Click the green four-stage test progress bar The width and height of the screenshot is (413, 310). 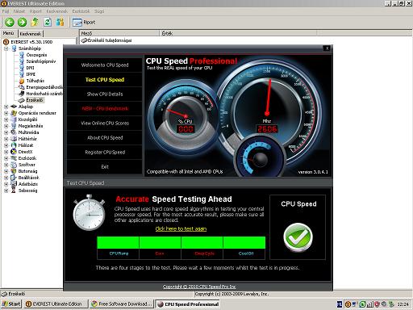tap(181, 242)
